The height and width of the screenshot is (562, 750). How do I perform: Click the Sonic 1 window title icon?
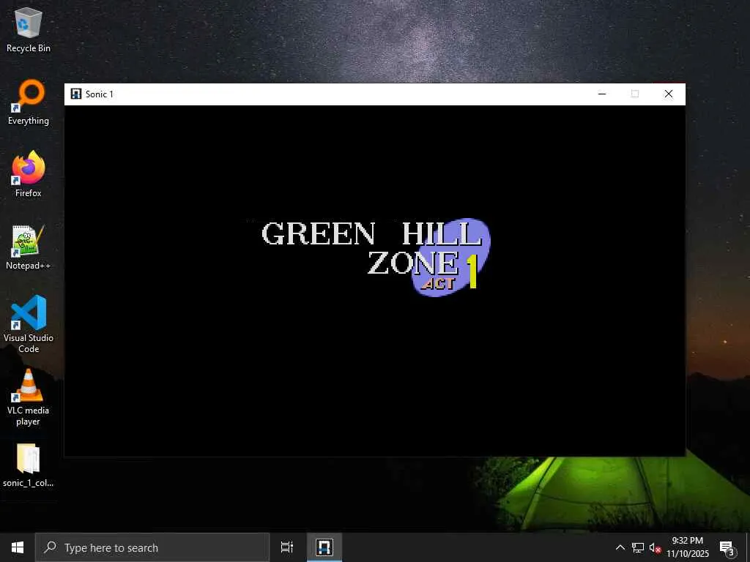[75, 94]
